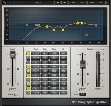
Task: Click the band 1 high-pass filter shape icon
Action: pos(34,53)
